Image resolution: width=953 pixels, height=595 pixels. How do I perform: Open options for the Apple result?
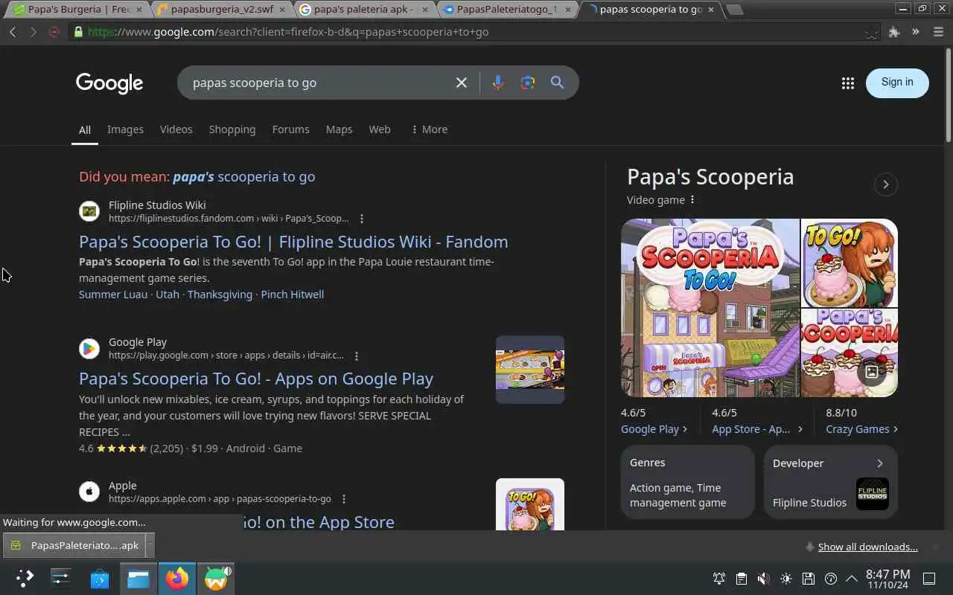click(344, 499)
